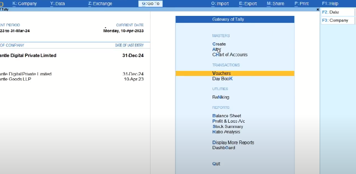Select Quit in Gateway of Tally
This screenshot has width=356, height=174.
pyautogui.click(x=216, y=164)
